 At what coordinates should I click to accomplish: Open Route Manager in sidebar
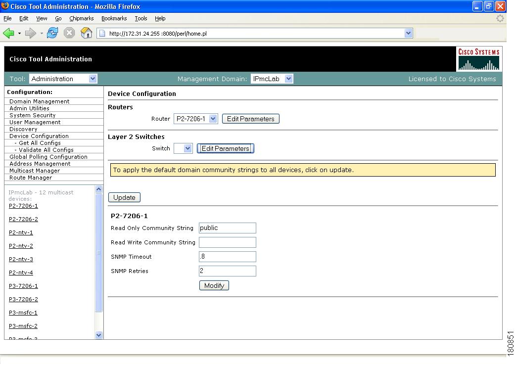(x=31, y=178)
